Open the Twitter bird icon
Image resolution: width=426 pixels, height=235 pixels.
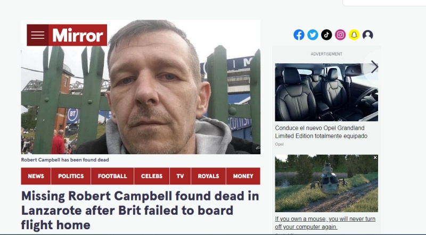click(x=313, y=35)
